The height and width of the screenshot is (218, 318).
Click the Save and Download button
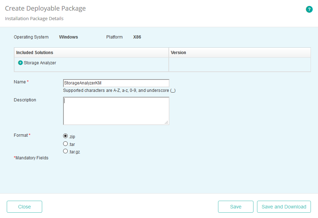(x=284, y=207)
